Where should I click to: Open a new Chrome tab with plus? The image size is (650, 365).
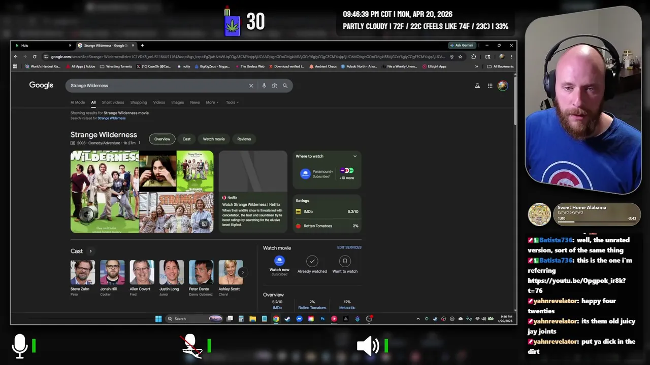(142, 46)
